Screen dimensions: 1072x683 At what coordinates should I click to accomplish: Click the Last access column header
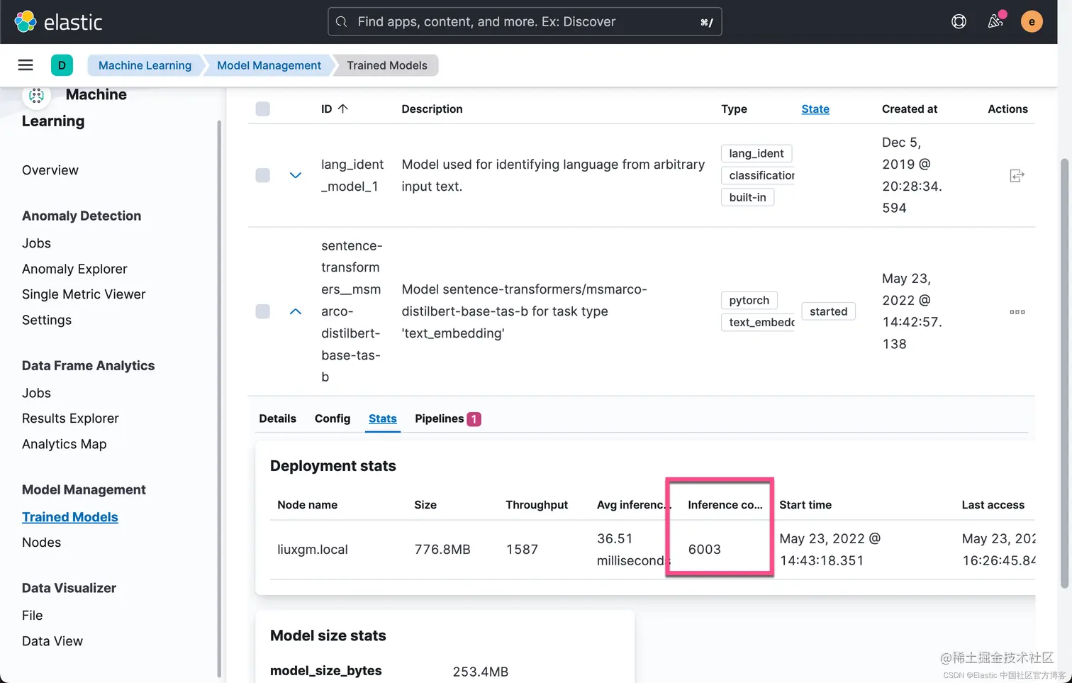tap(993, 505)
